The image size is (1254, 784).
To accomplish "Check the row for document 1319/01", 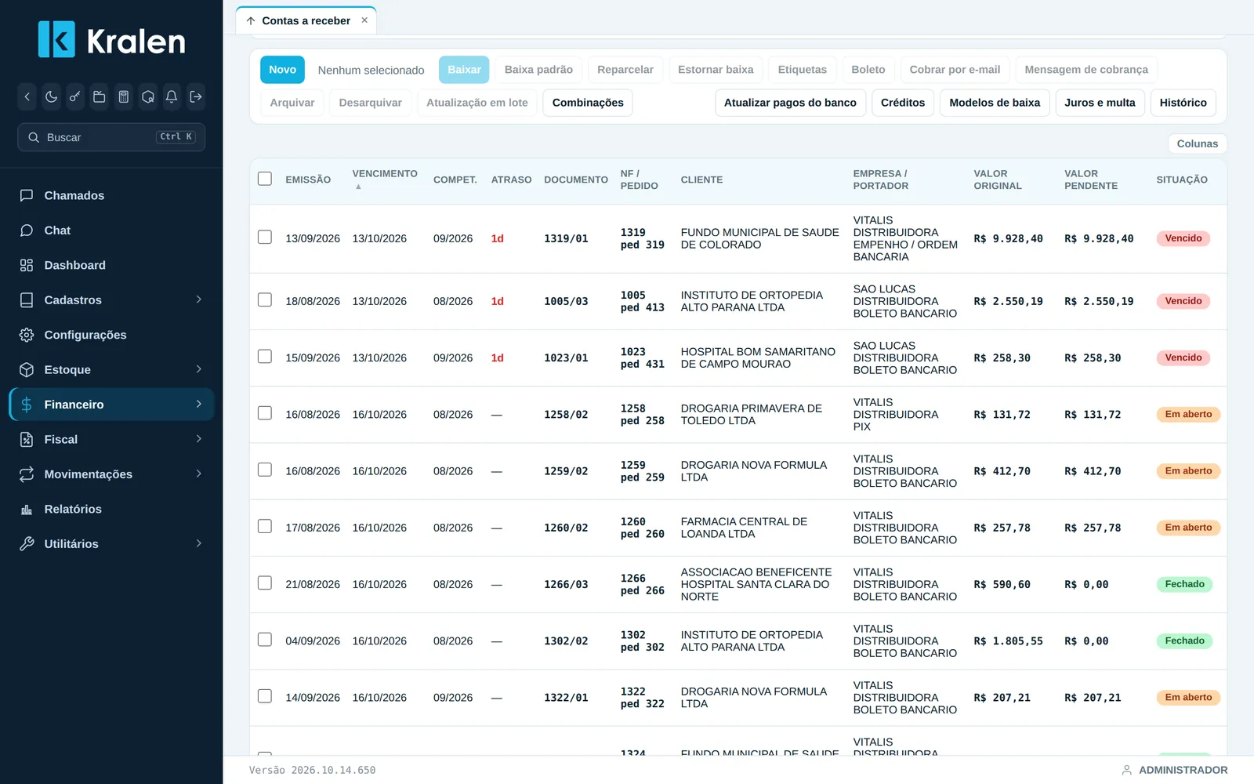I will [265, 238].
